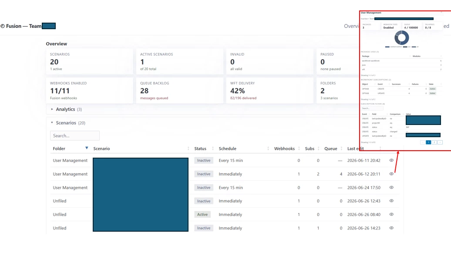Viewport: 451px width, 253px height.
Task: Select page 1 in subscription filters
Action: (x=428, y=142)
